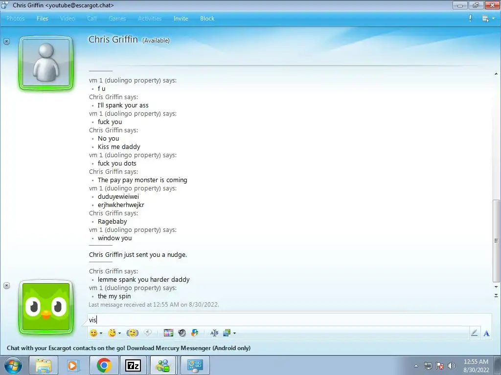
Task: Click Chris Griffin's name in the header
Action: coord(113,39)
